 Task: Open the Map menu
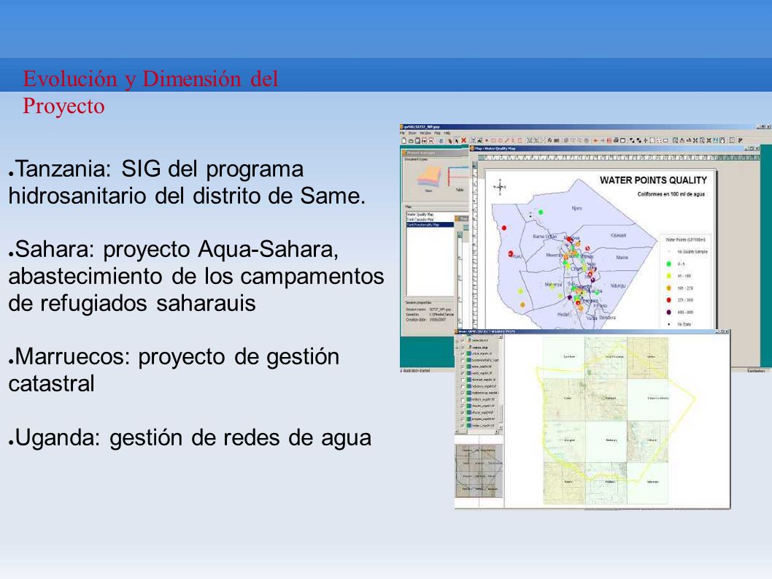[x=437, y=133]
